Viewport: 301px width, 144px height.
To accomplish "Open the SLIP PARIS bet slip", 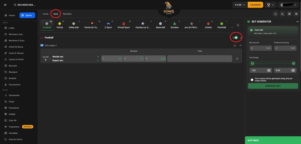I will (273, 140).
